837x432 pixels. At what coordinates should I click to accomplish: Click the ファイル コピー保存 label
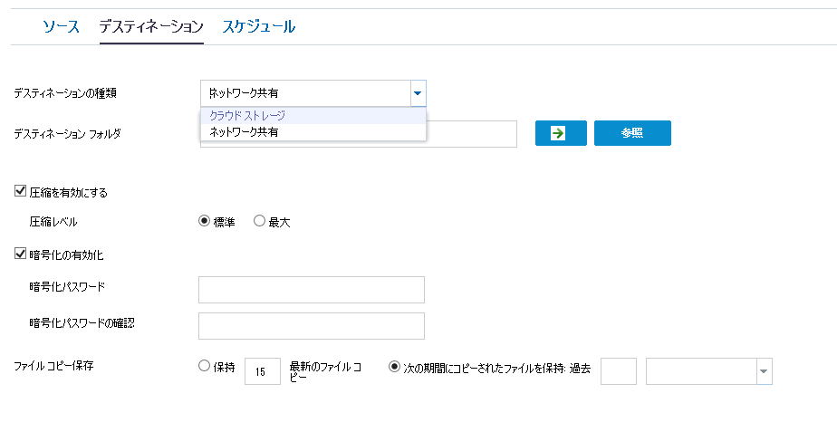coord(54,366)
